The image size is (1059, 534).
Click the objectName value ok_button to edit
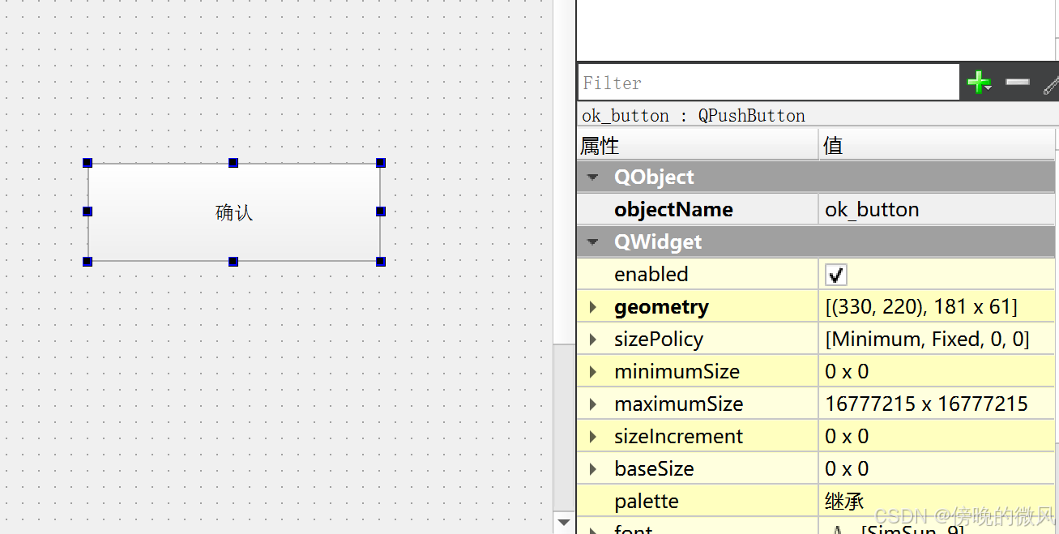click(x=872, y=209)
